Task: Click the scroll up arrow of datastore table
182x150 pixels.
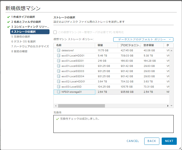Action: tap(171, 51)
